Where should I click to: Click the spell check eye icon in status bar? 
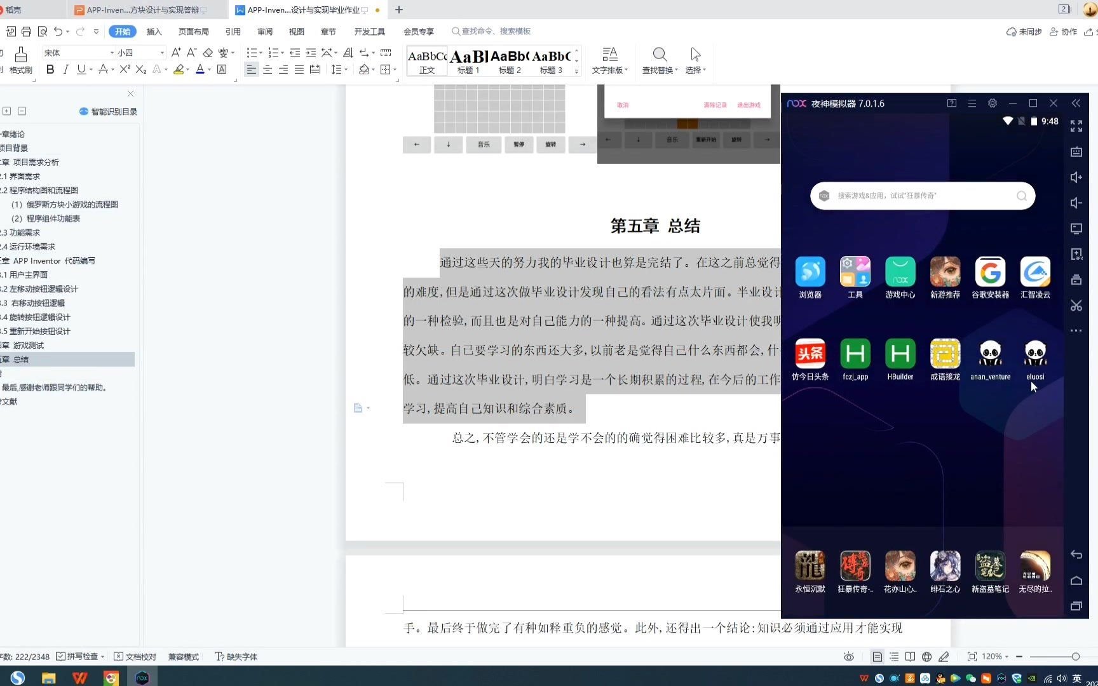[x=849, y=656]
